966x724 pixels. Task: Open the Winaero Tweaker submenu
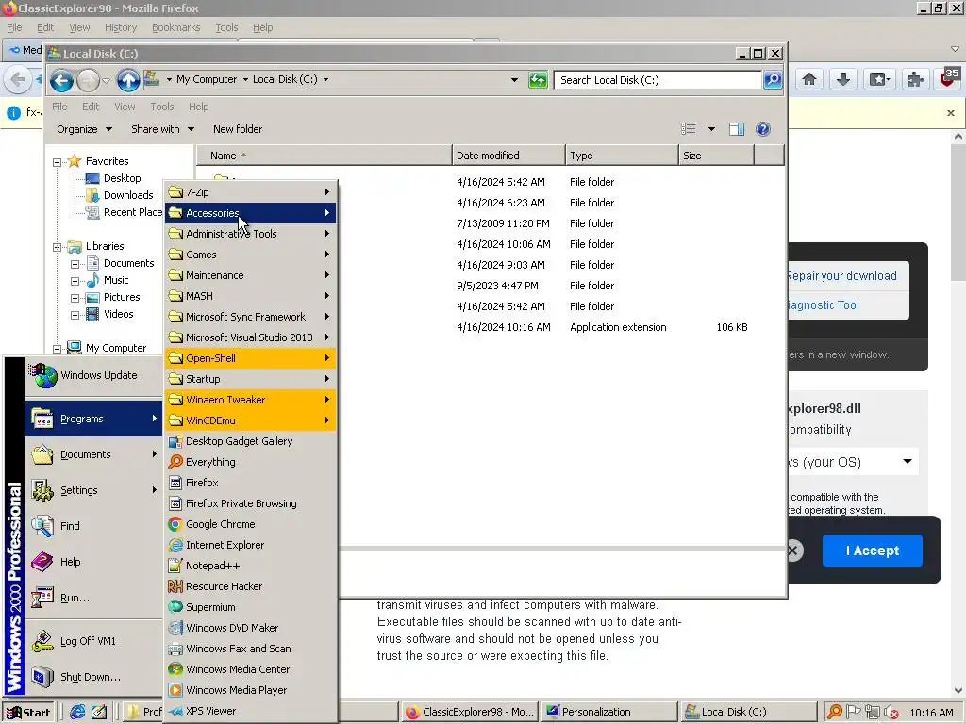pos(251,400)
